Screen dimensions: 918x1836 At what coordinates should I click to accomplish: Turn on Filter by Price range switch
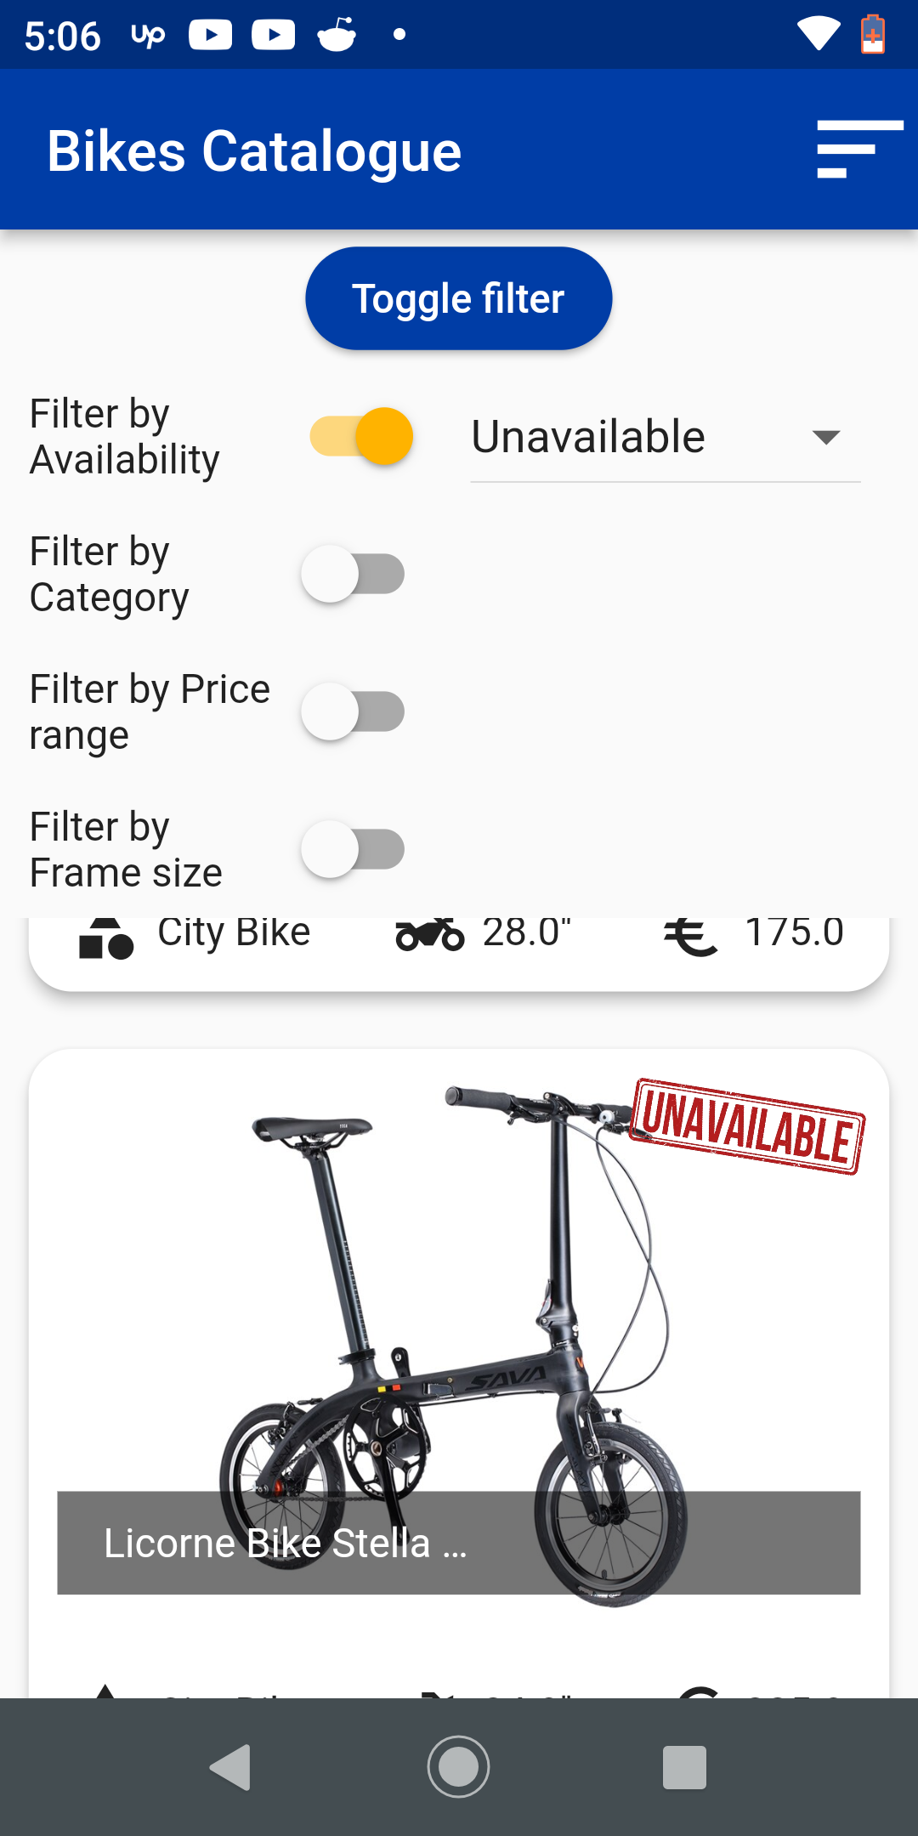pyautogui.click(x=353, y=711)
